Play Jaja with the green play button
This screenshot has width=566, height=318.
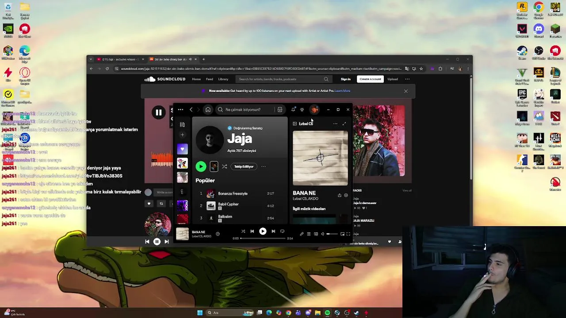pos(201,167)
